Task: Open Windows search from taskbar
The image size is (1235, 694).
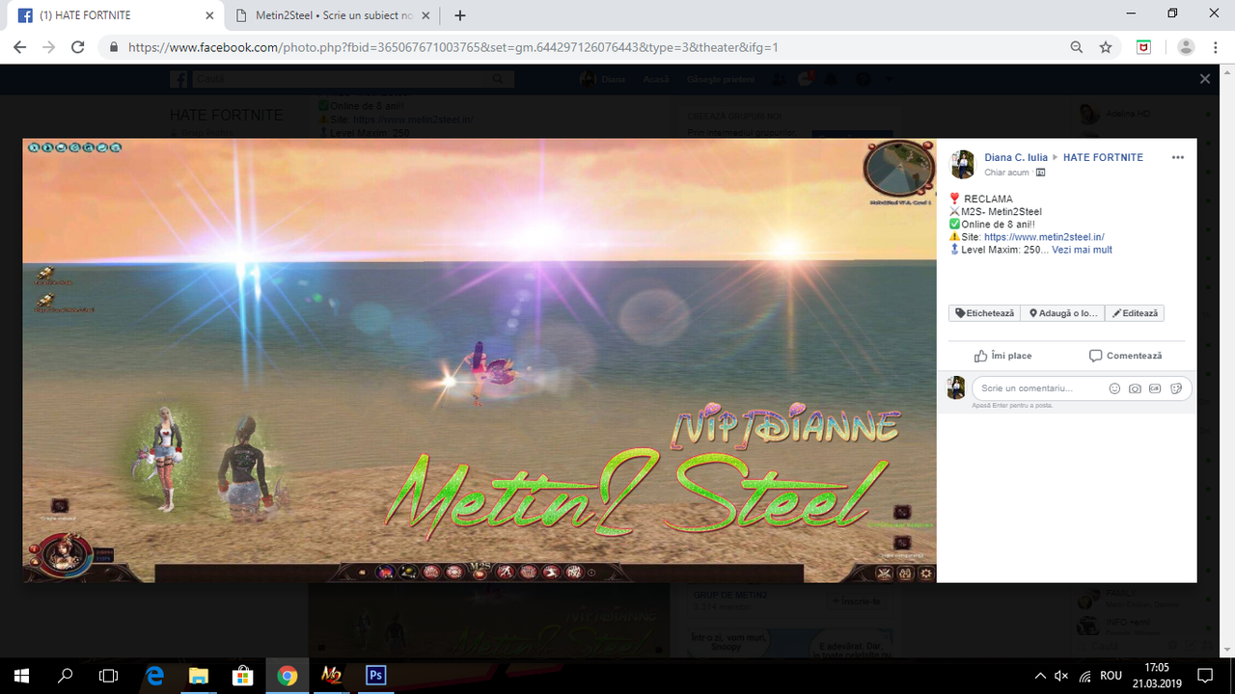Action: pyautogui.click(x=66, y=675)
